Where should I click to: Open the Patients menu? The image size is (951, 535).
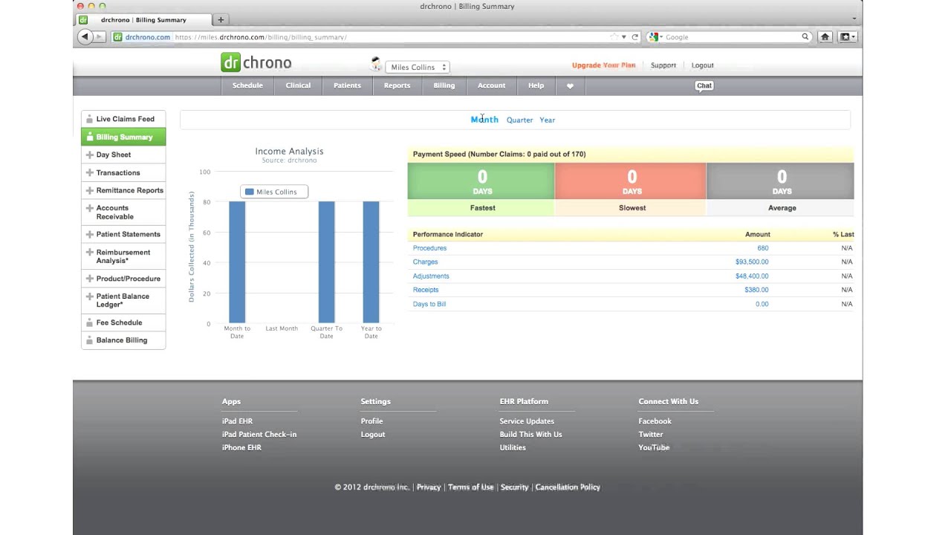pos(347,85)
